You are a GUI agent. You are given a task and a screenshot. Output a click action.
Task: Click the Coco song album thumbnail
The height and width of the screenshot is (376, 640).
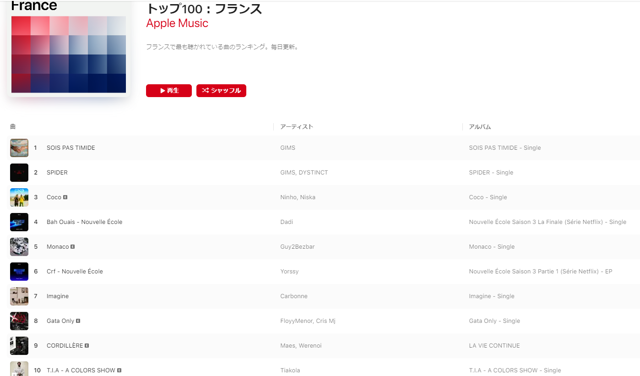(x=19, y=197)
